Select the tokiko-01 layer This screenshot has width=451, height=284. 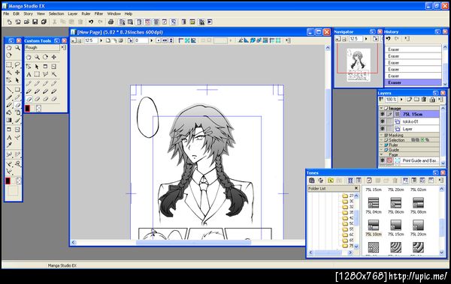(417, 121)
